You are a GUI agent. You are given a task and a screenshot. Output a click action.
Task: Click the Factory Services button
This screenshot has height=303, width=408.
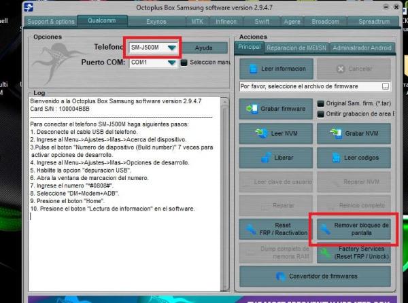(x=354, y=253)
